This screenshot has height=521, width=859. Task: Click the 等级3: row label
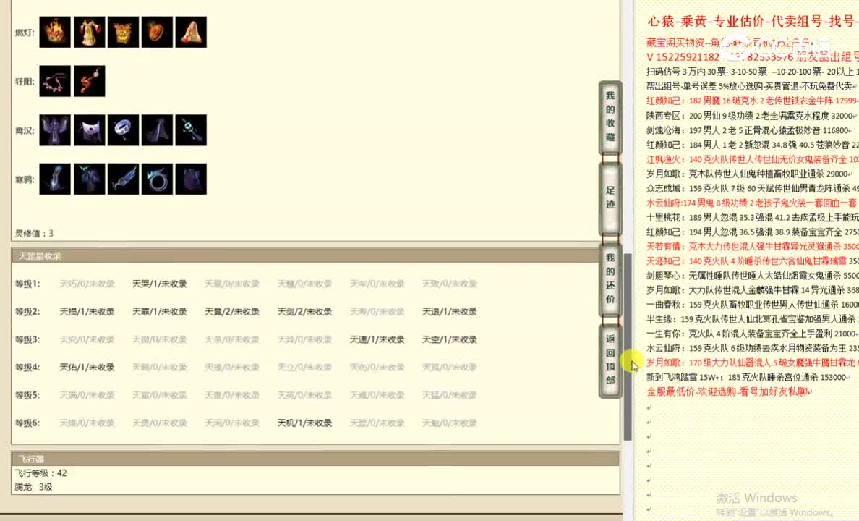pyautogui.click(x=27, y=339)
